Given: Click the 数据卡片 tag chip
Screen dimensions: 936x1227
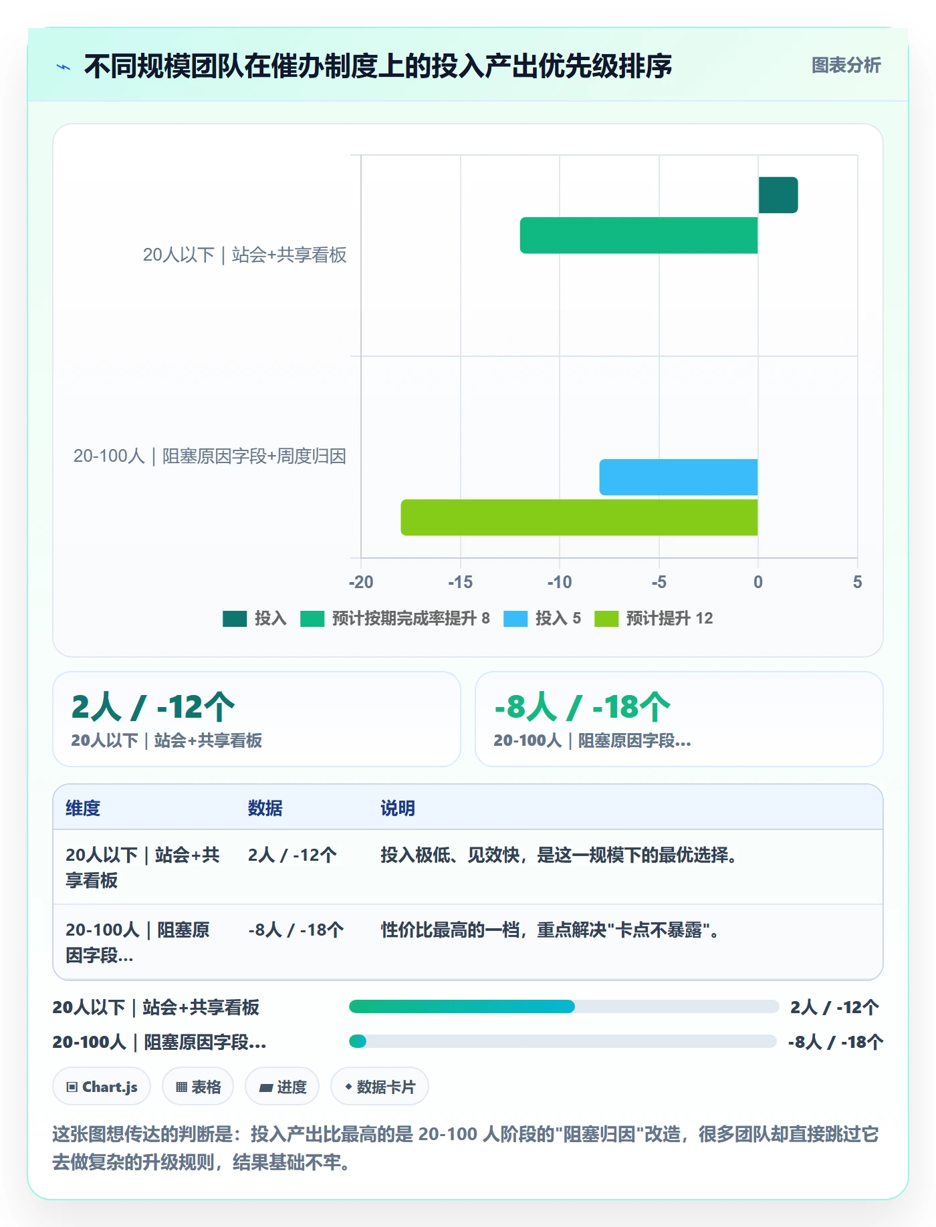Looking at the screenshot, I should (x=380, y=1087).
